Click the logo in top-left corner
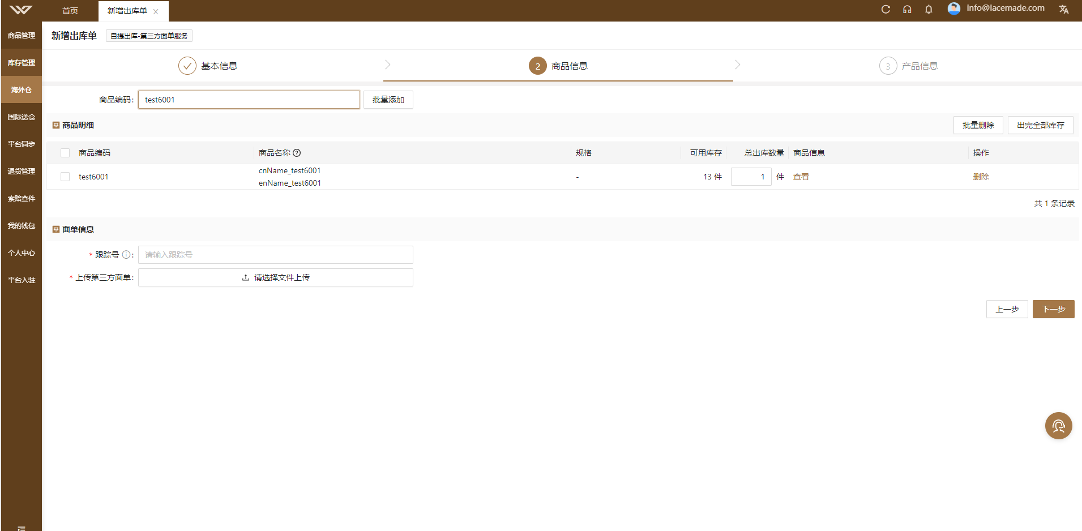The width and height of the screenshot is (1082, 531). [x=21, y=10]
